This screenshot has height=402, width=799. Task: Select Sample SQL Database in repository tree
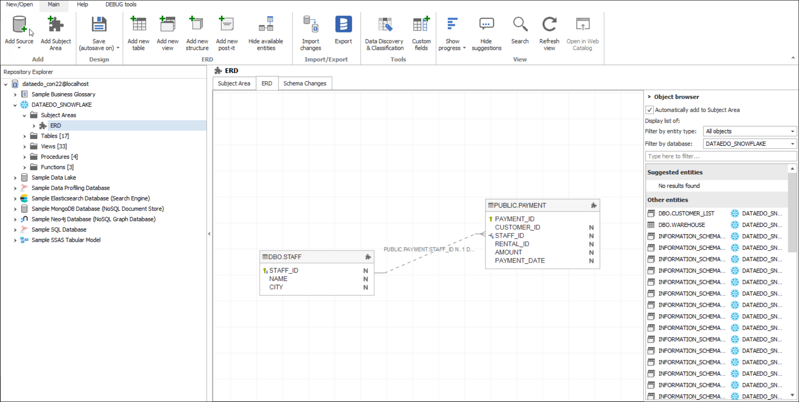click(x=59, y=230)
